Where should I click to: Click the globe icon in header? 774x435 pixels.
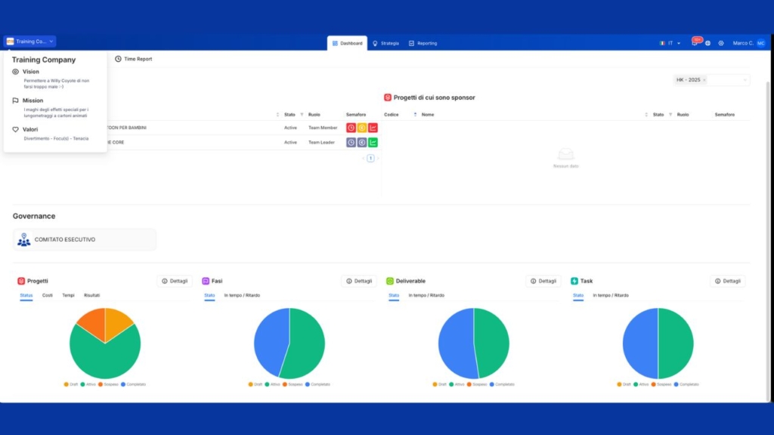tap(707, 43)
